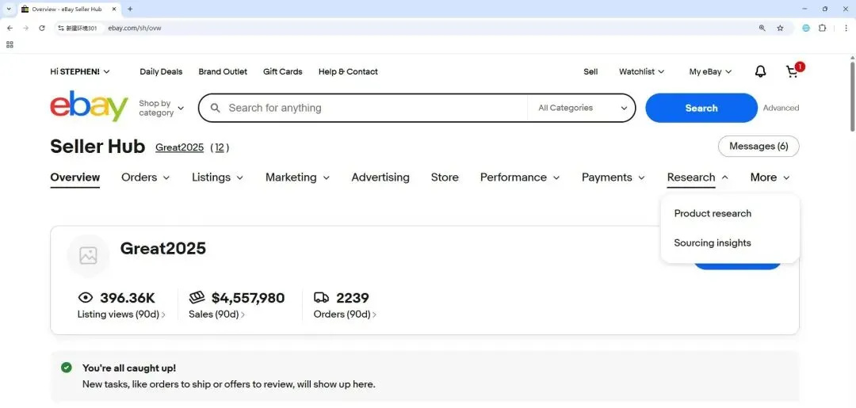Open the browser extensions puzzle icon
The height and width of the screenshot is (408, 856).
[x=822, y=28]
